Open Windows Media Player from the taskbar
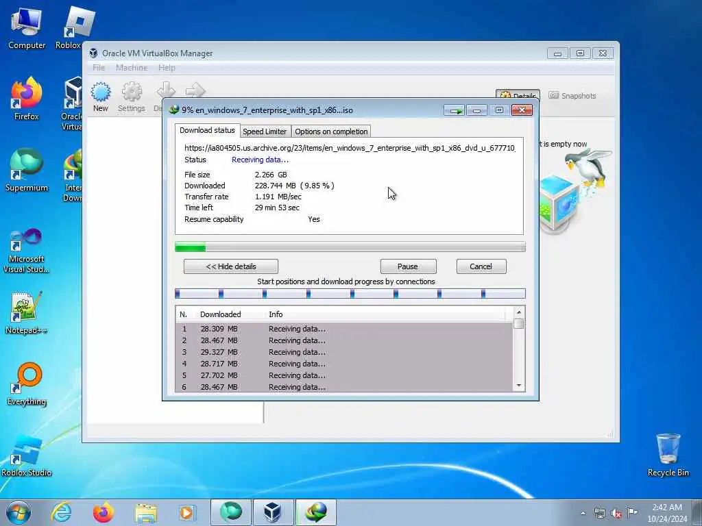Image resolution: width=702 pixels, height=526 pixels. coord(187,512)
